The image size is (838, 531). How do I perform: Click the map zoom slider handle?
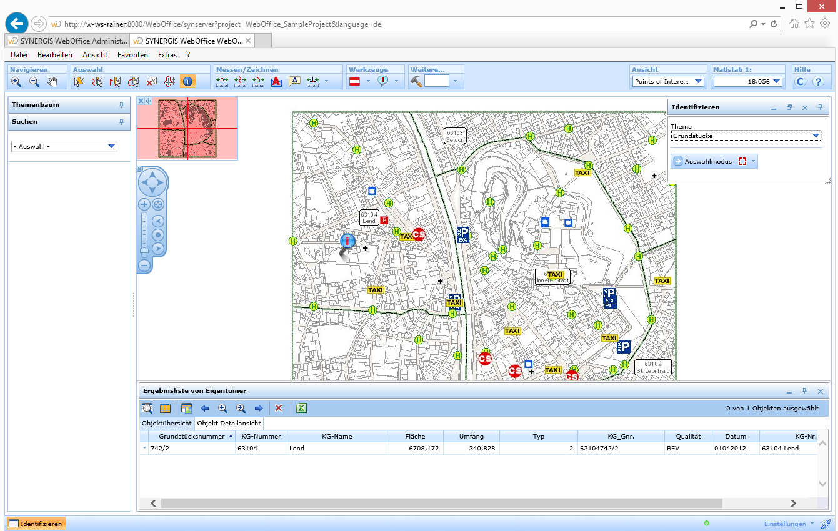pos(144,252)
